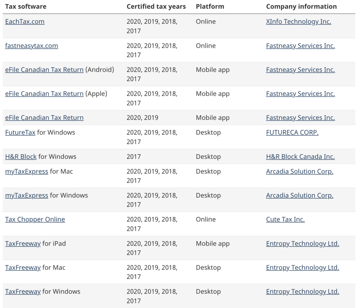
Task: Click the FutureTax for Windows link
Action: (x=20, y=132)
